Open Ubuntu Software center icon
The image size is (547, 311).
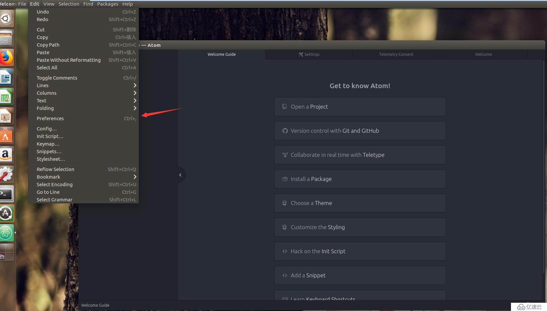click(6, 136)
